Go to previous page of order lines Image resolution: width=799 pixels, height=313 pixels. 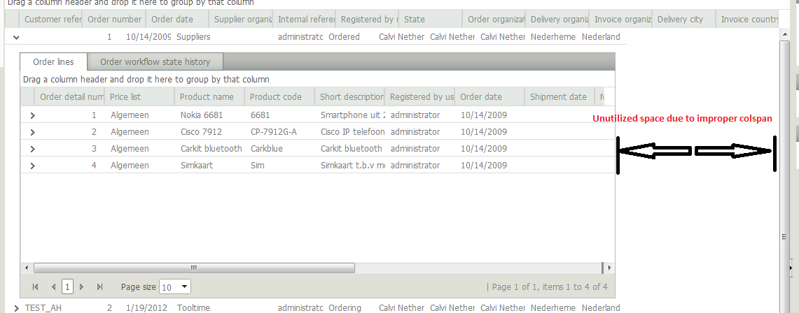[x=54, y=286]
